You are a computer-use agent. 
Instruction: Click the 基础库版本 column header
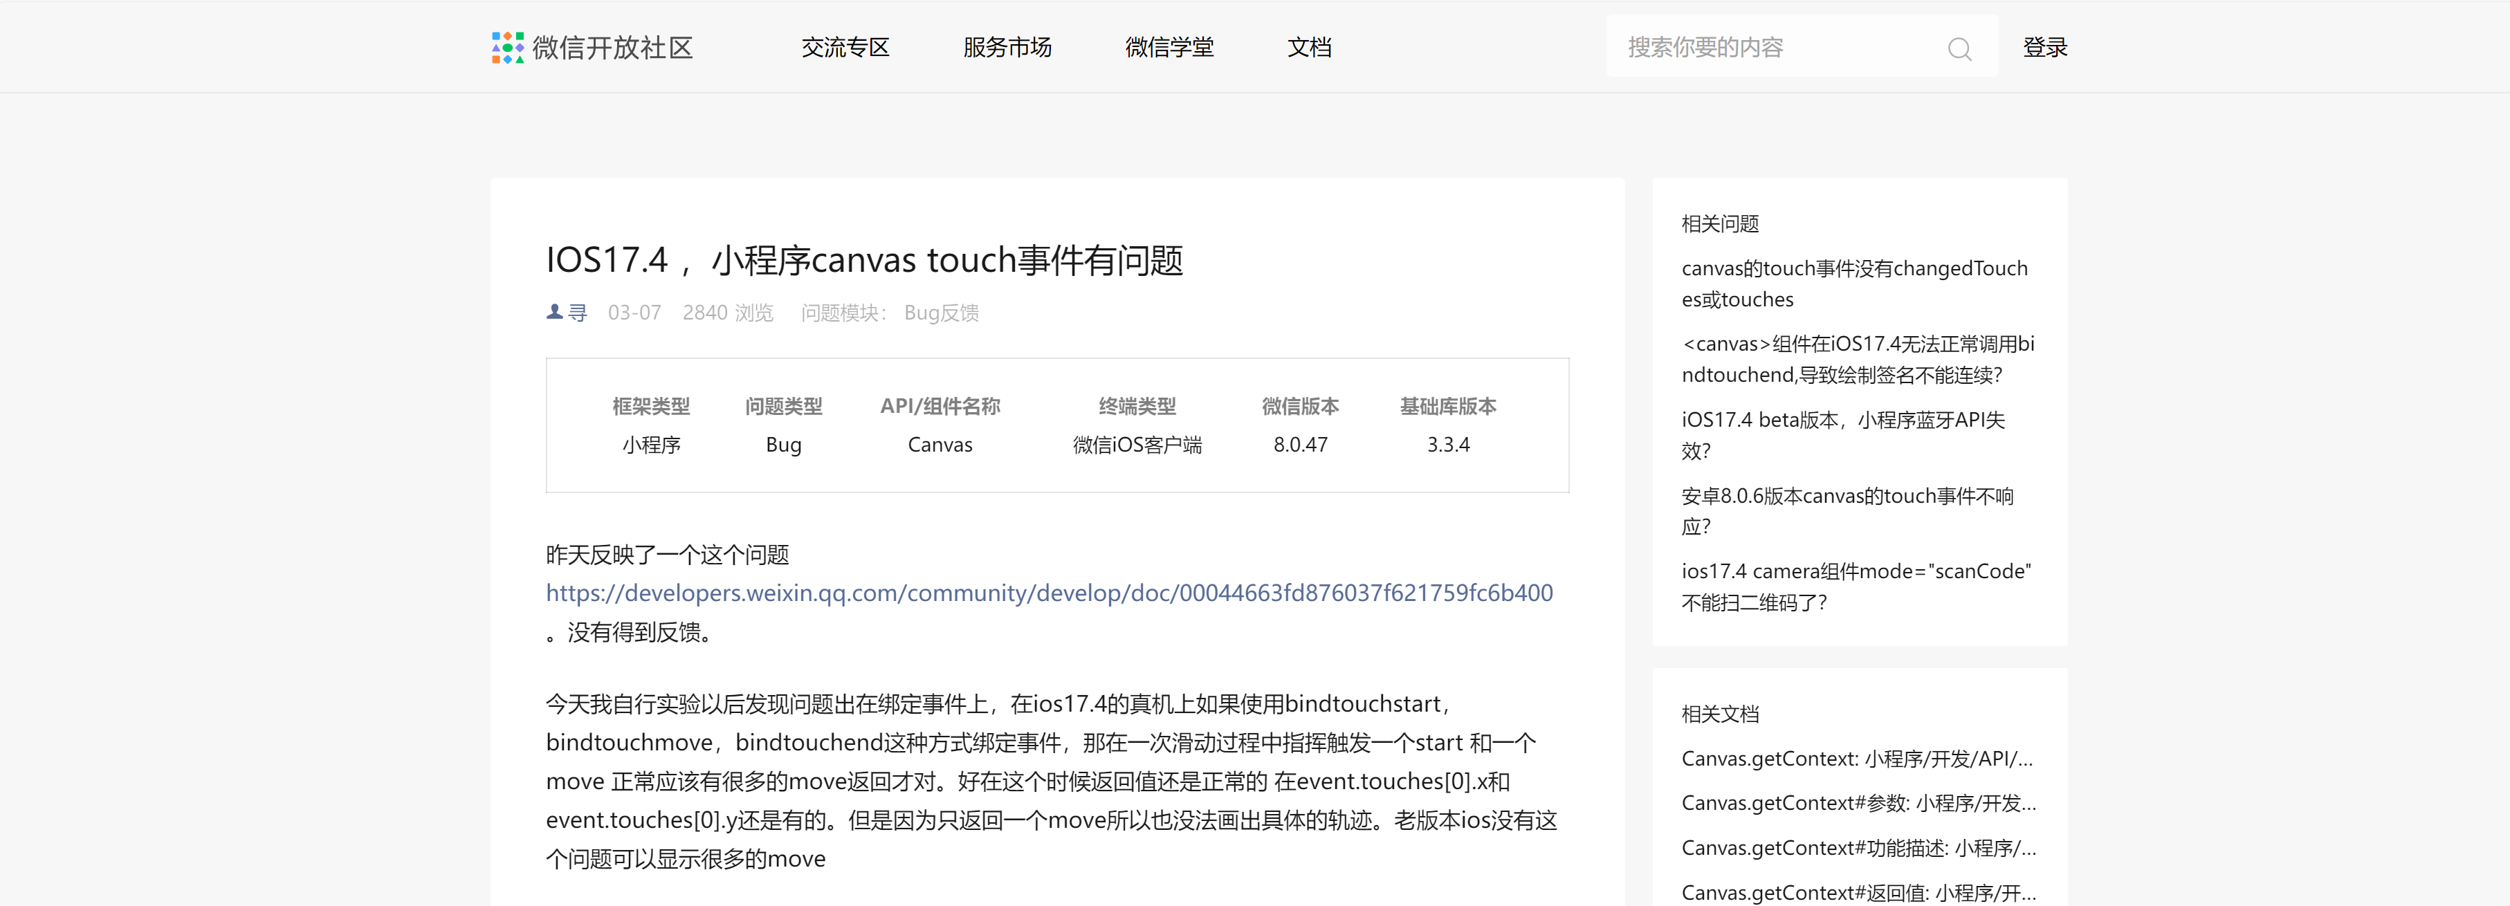coord(1448,406)
